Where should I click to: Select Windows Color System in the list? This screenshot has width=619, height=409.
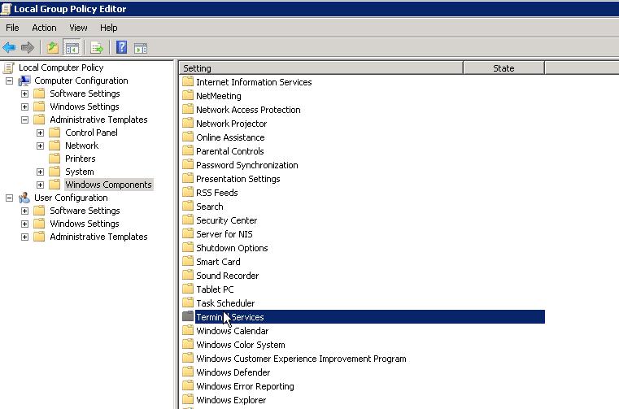(241, 345)
